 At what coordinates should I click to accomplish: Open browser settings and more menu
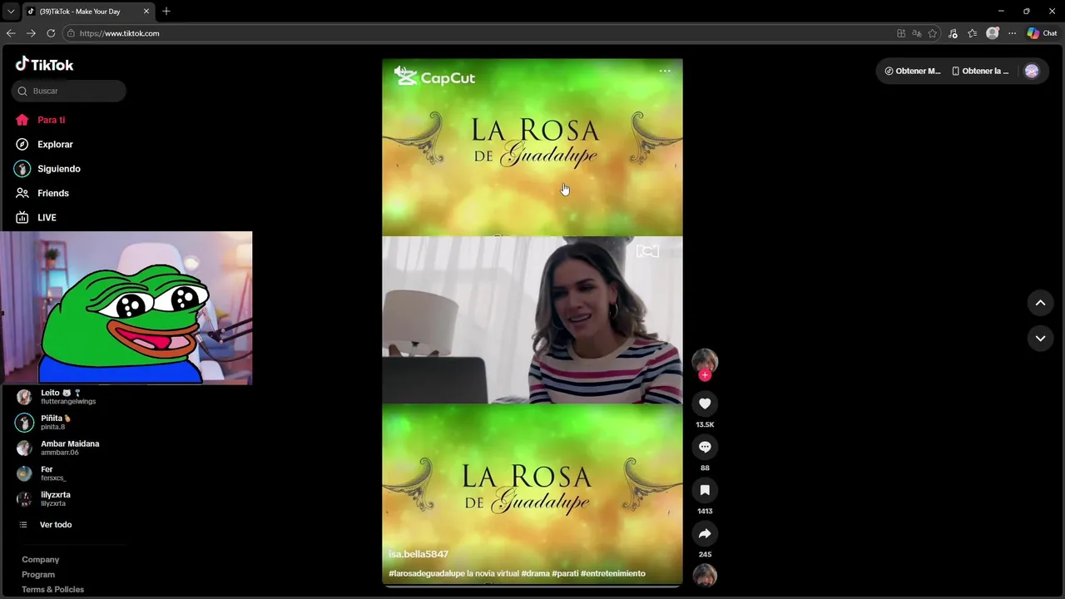coord(1013,33)
